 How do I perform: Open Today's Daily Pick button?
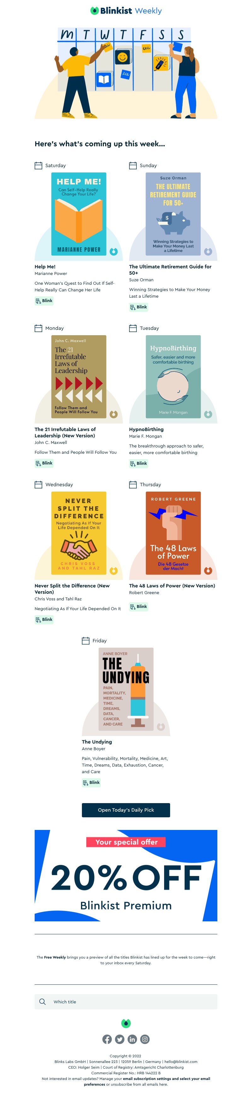126,810
